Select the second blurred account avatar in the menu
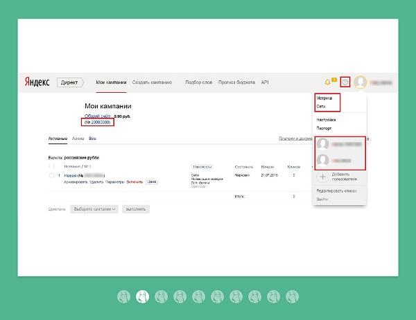416x320 pixels. (x=323, y=160)
